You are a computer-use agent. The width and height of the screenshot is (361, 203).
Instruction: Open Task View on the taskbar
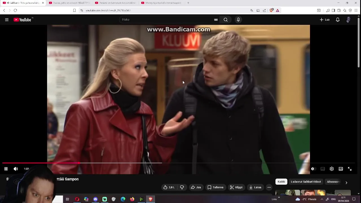tap(67, 199)
